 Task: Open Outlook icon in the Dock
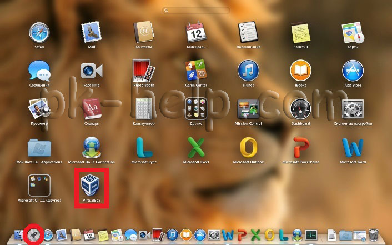[269, 235]
